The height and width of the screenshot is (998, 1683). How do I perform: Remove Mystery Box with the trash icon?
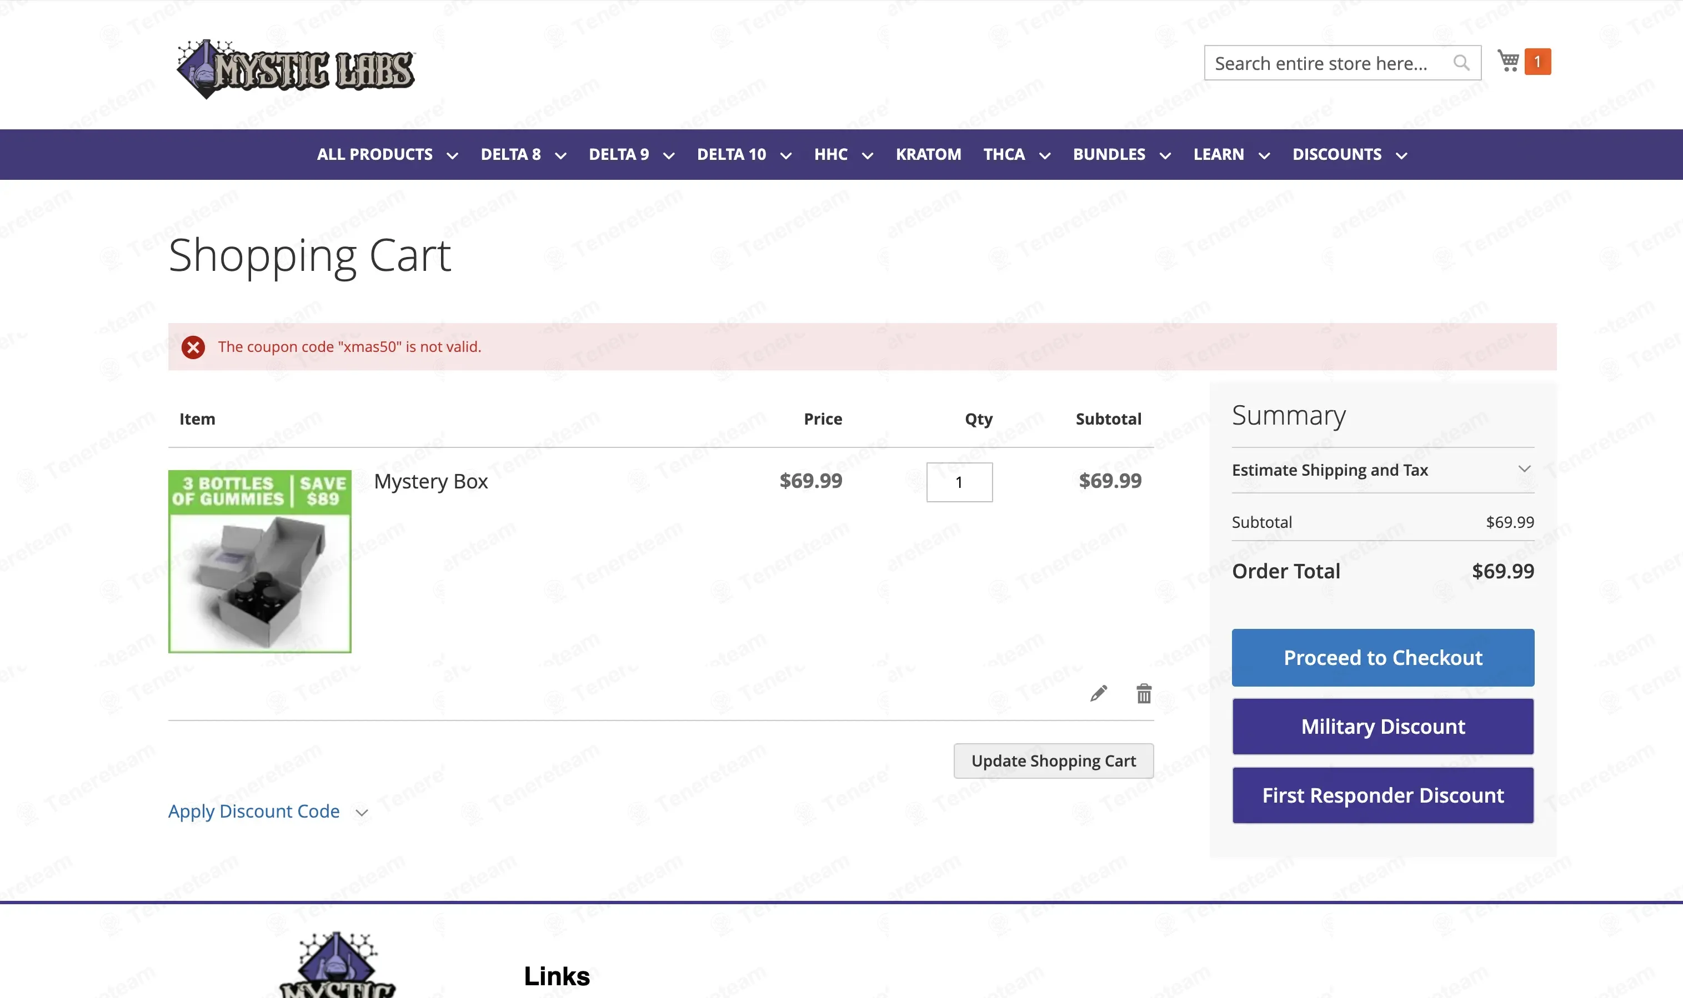1144,693
